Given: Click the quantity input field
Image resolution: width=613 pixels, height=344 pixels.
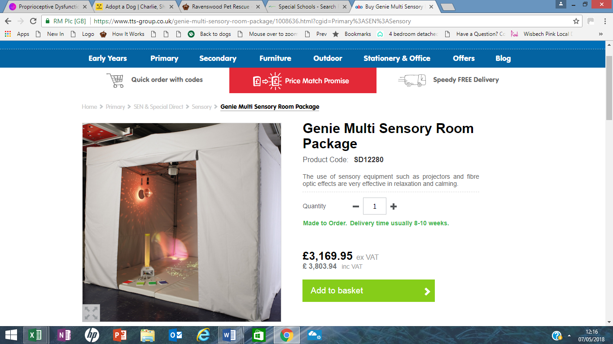Looking at the screenshot, I should pos(375,206).
